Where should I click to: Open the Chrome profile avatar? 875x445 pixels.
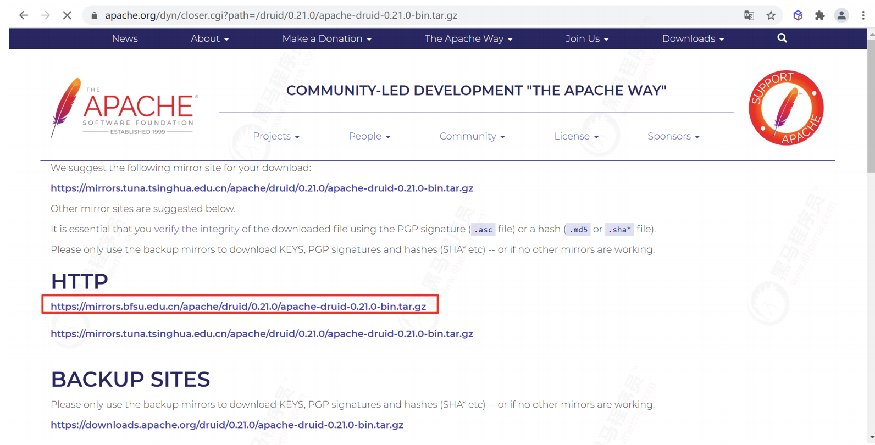pyautogui.click(x=841, y=15)
